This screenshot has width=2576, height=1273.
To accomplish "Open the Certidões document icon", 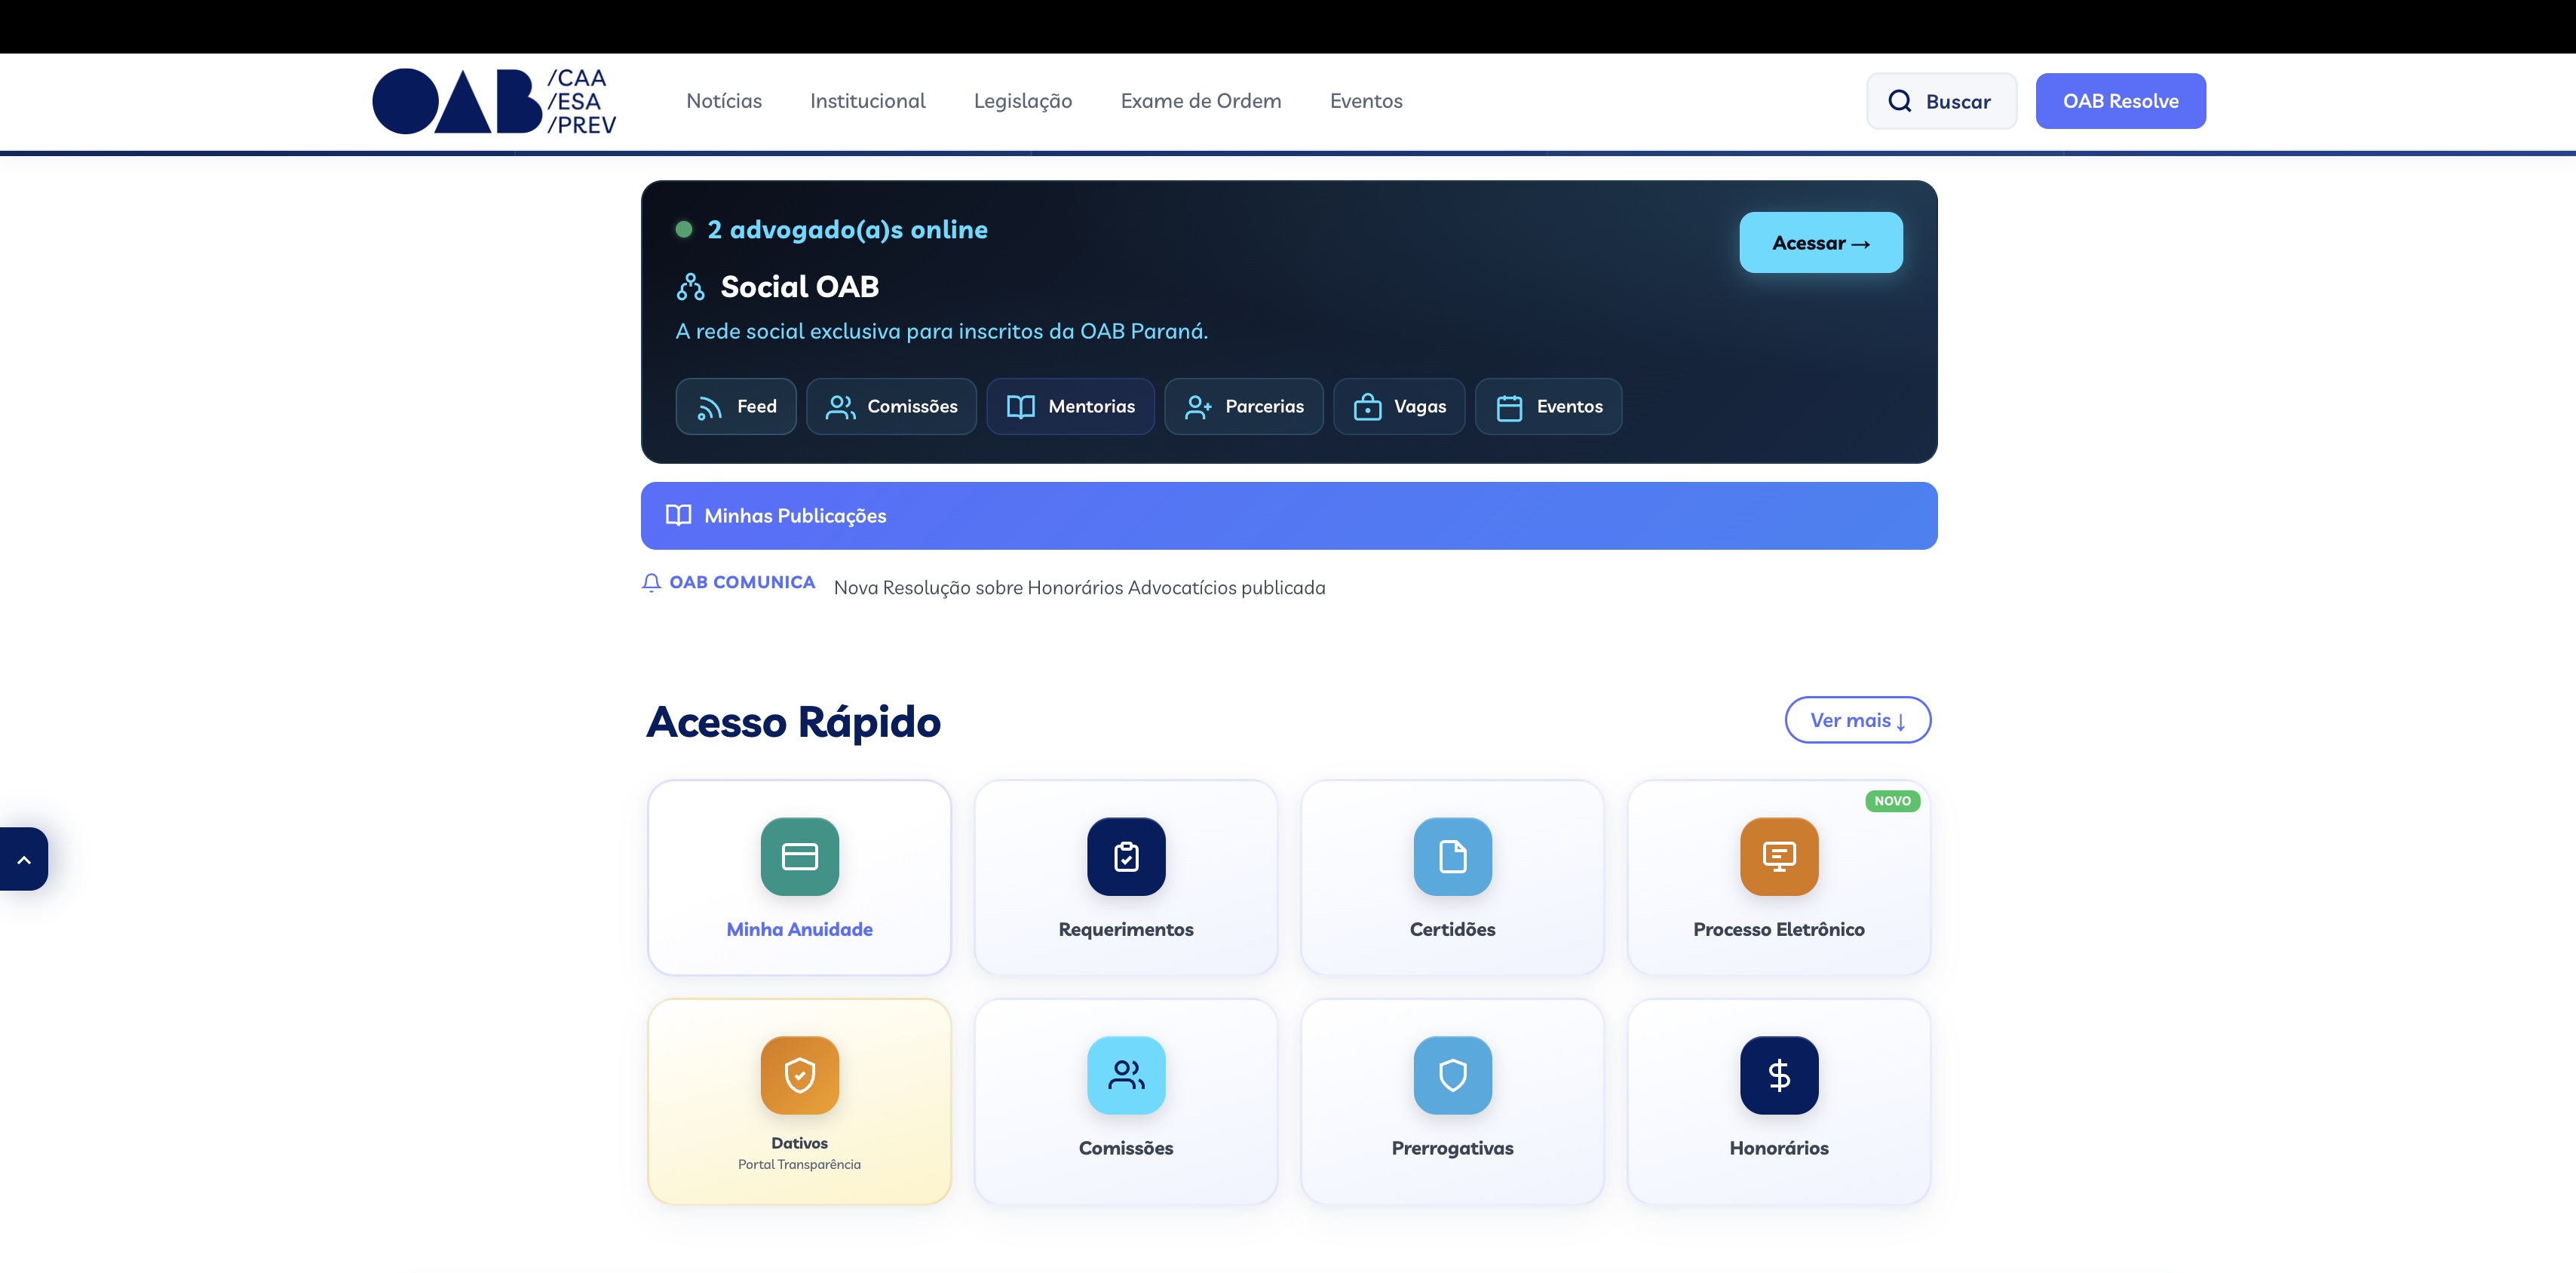I will tap(1452, 856).
